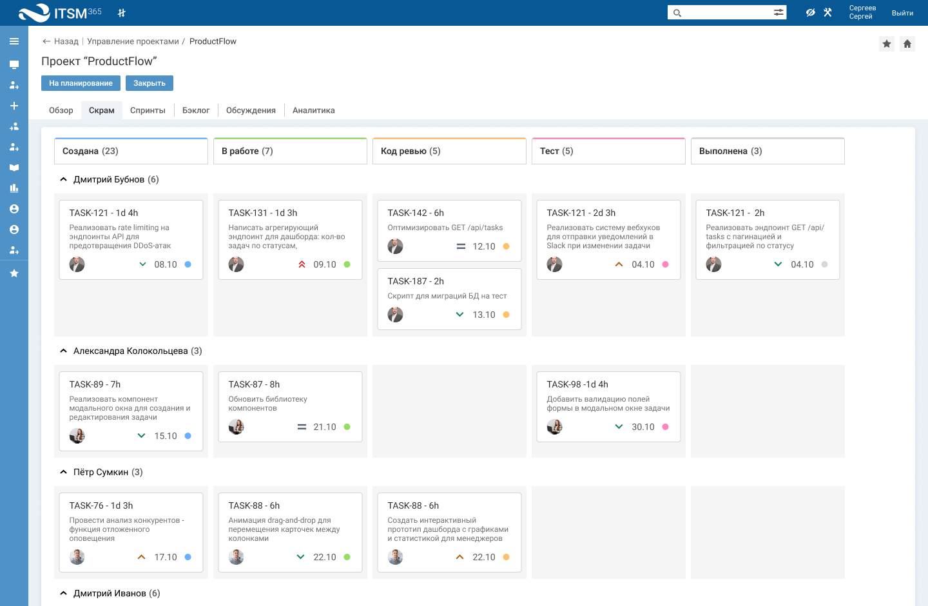Open search filter settings sliders icon
928x606 pixels.
pyautogui.click(x=778, y=12)
